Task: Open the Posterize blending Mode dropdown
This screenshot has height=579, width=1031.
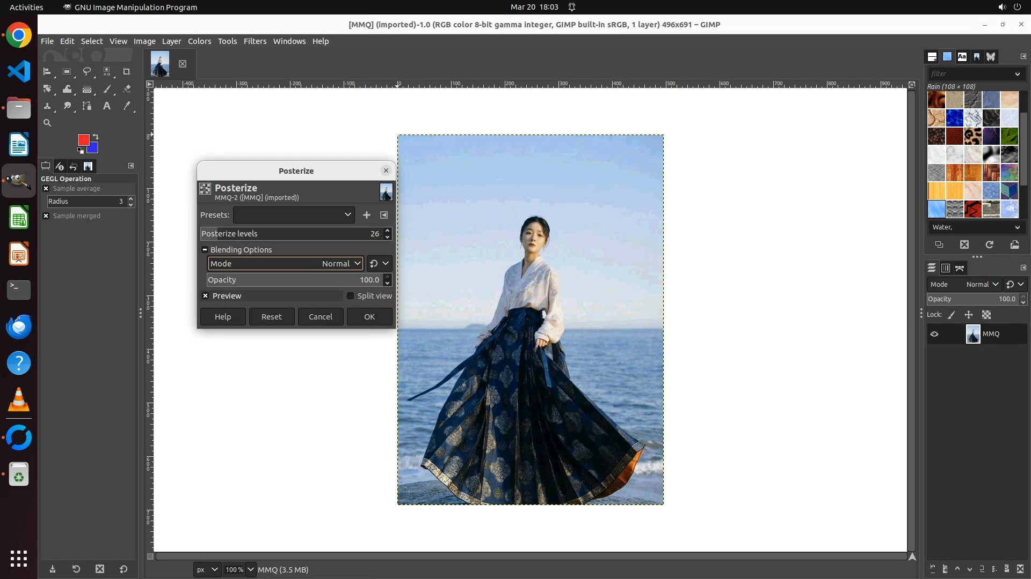Action: [286, 264]
